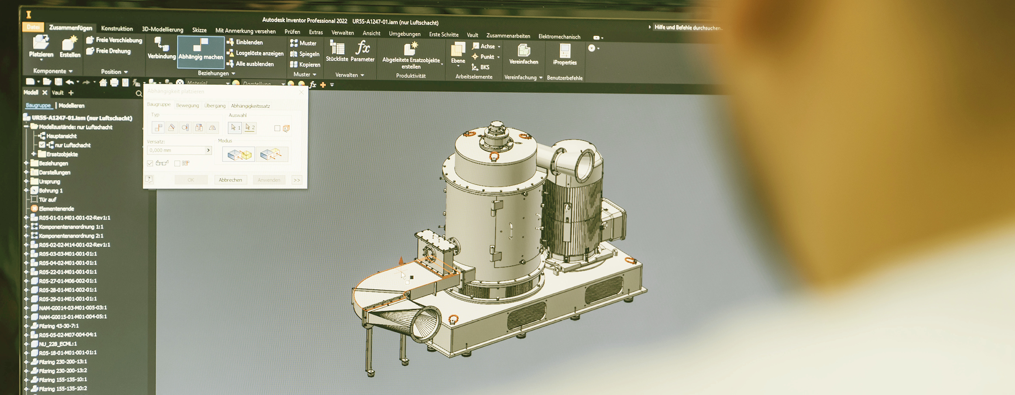Click the Erstellen component icon
The width and height of the screenshot is (1015, 395).
click(69, 43)
